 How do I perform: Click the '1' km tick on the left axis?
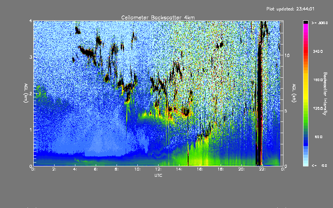pos(31,130)
